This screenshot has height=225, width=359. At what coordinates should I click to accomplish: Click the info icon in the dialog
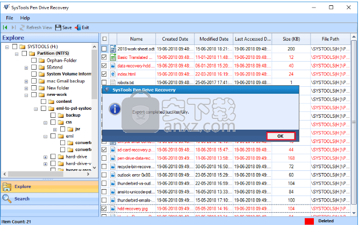(x=115, y=109)
